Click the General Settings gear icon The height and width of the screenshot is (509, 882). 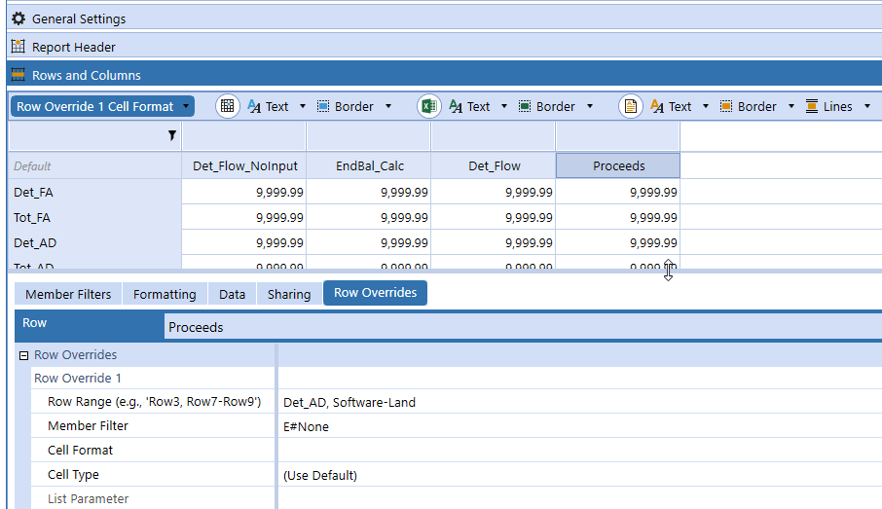point(18,18)
